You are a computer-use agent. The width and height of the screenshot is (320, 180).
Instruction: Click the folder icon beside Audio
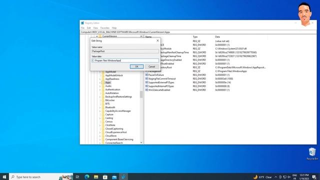(x=103, y=86)
